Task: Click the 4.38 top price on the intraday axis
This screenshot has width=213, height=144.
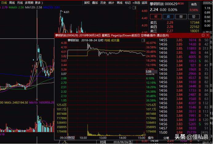Action: pyautogui.click(x=64, y=43)
